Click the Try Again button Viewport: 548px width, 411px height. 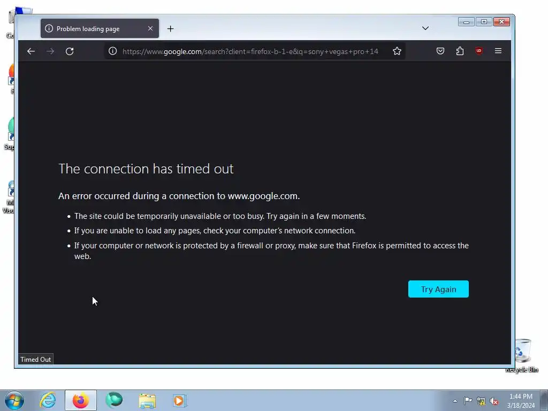point(438,289)
